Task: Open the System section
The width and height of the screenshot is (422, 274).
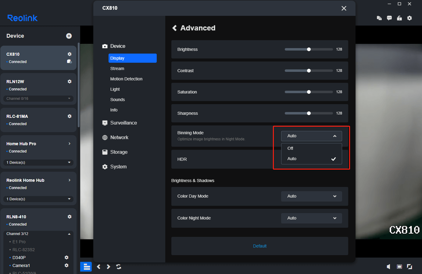Action: click(x=114, y=167)
